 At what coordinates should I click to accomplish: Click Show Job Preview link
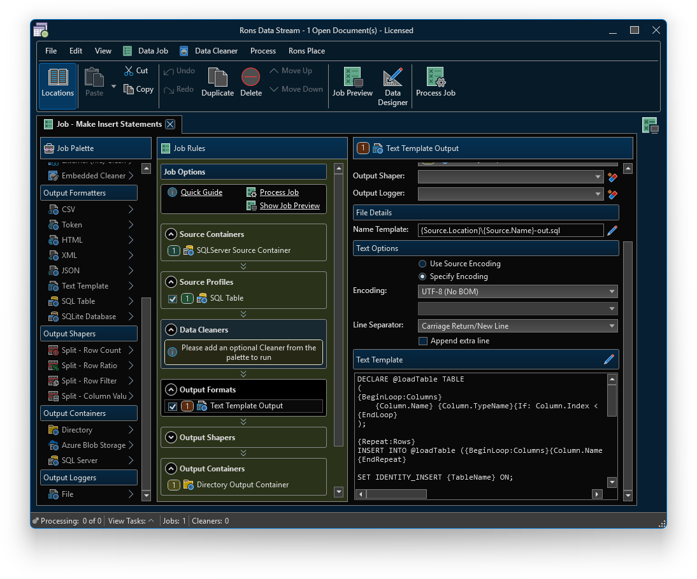coord(290,205)
